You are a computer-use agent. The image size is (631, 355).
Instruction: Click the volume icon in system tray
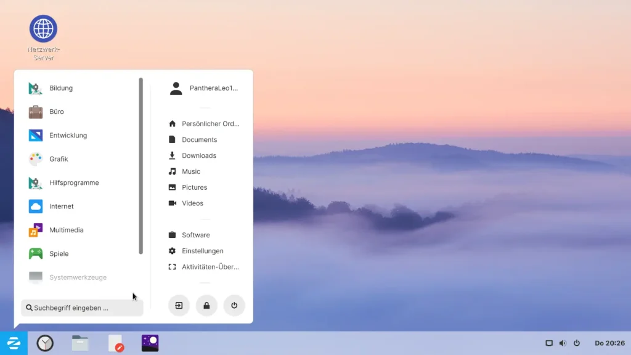tap(563, 343)
